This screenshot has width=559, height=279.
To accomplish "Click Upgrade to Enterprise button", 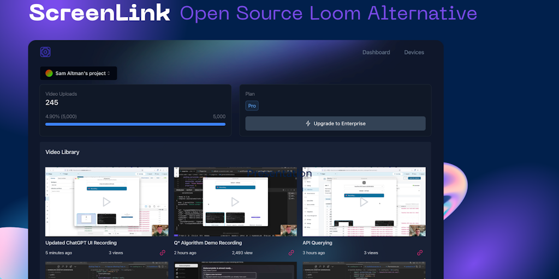I will pyautogui.click(x=336, y=124).
